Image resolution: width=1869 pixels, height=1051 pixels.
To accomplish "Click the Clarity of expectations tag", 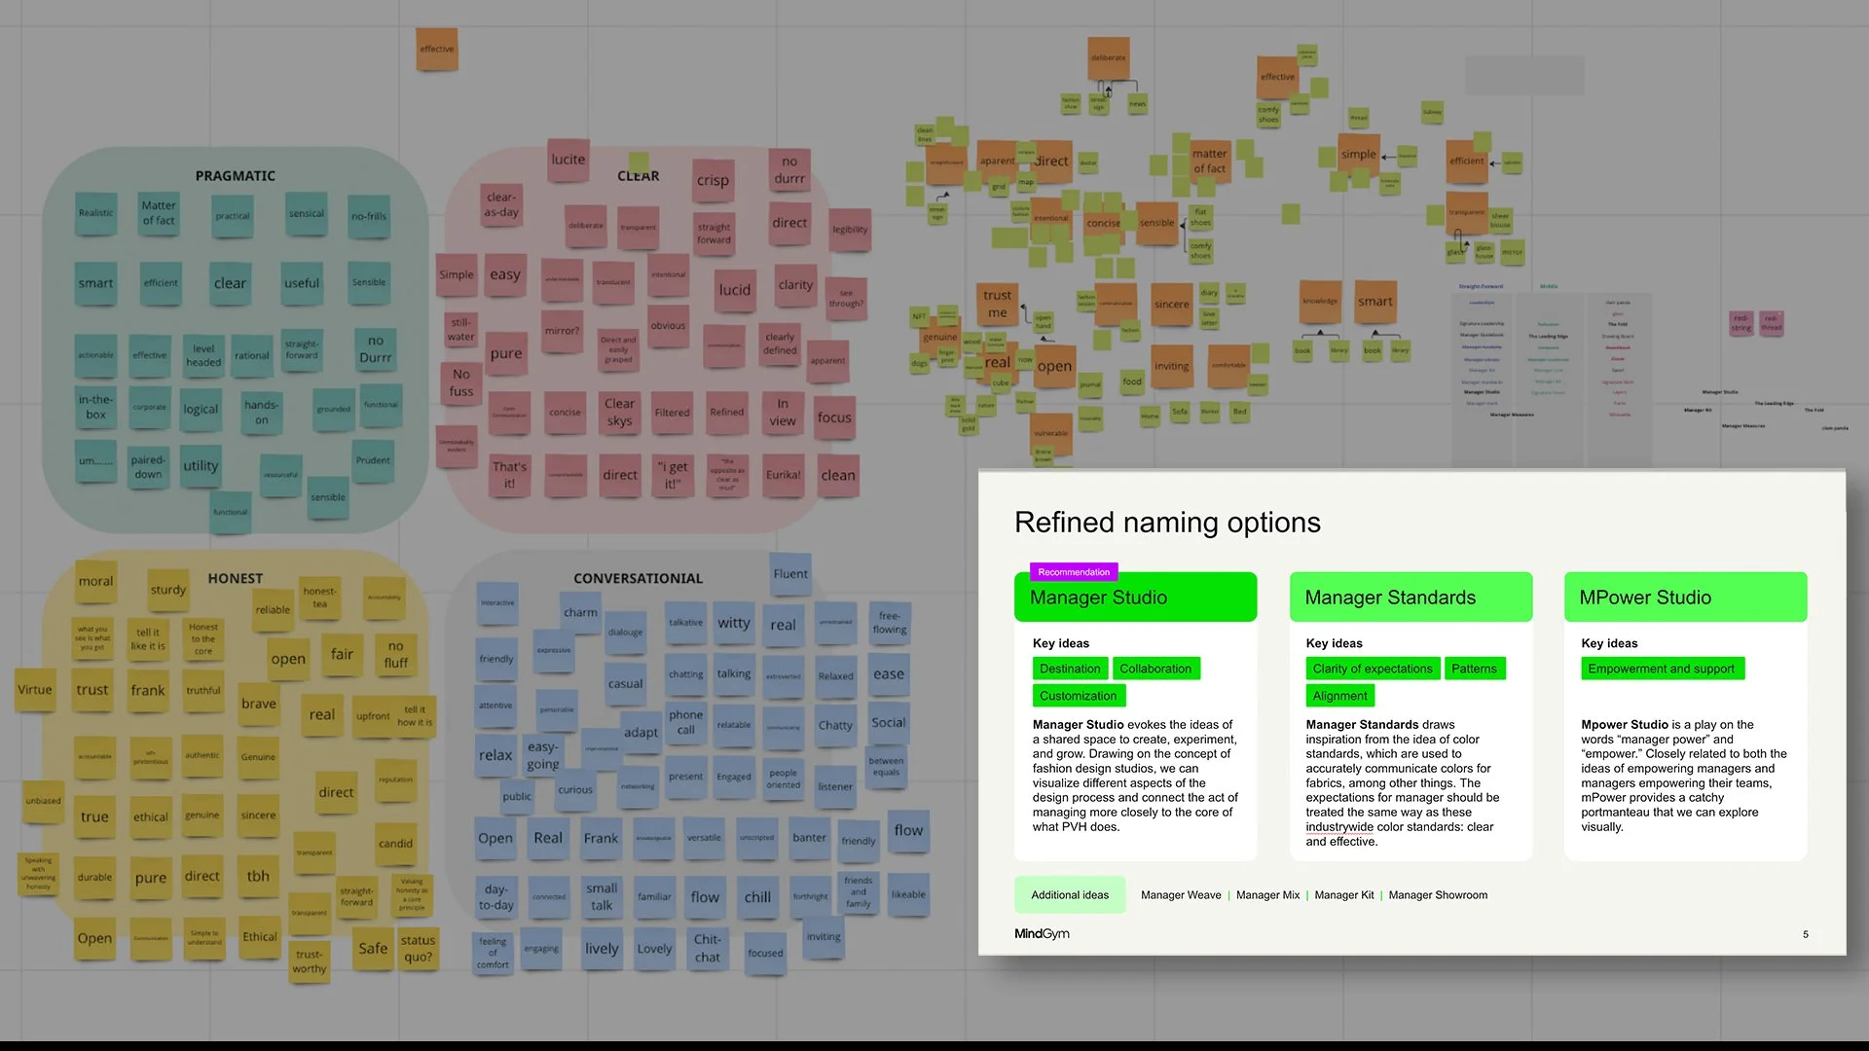I will click(x=1372, y=669).
